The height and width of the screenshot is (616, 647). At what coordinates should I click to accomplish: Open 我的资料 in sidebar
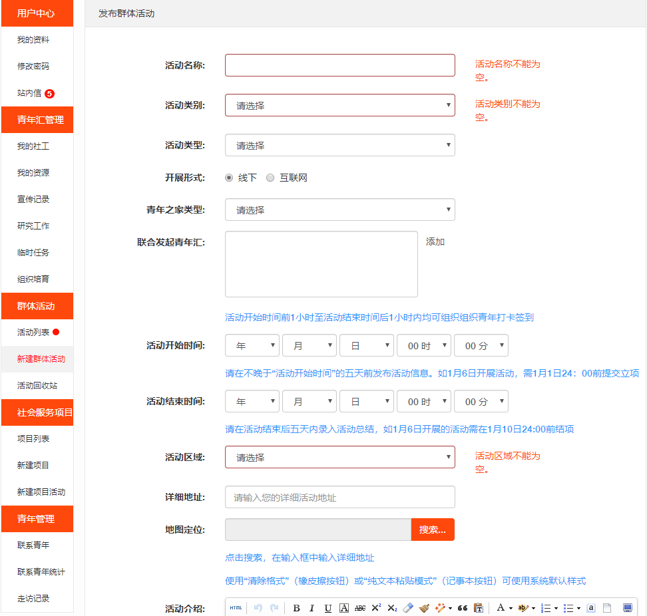pyautogui.click(x=33, y=40)
